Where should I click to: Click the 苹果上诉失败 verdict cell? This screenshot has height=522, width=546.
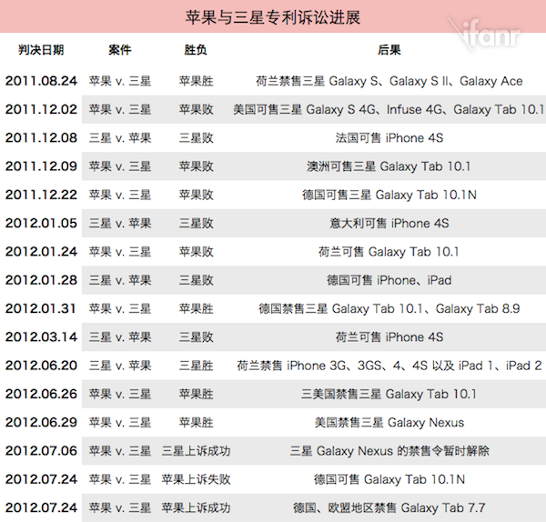[x=196, y=479]
